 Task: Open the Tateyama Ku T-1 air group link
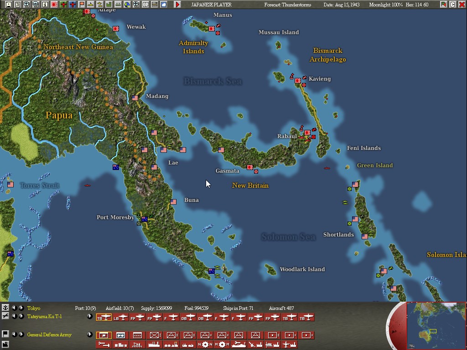click(44, 316)
